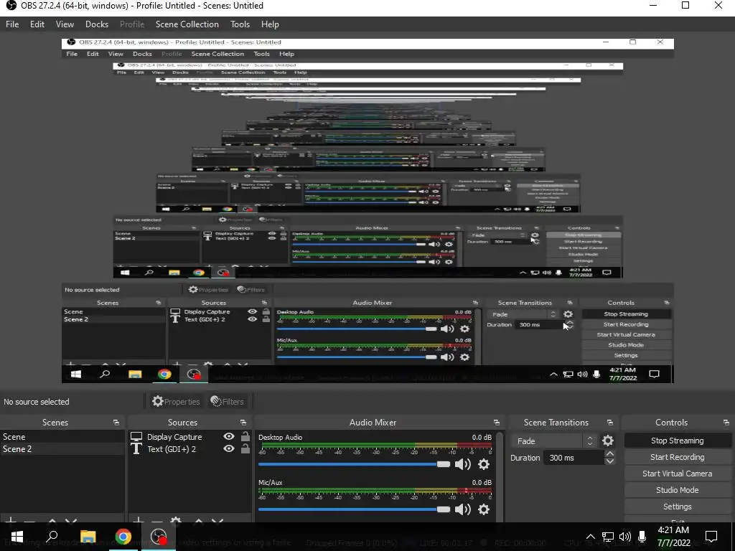Viewport: 735px width, 551px height.
Task: Click the Filters button
Action: pyautogui.click(x=228, y=402)
